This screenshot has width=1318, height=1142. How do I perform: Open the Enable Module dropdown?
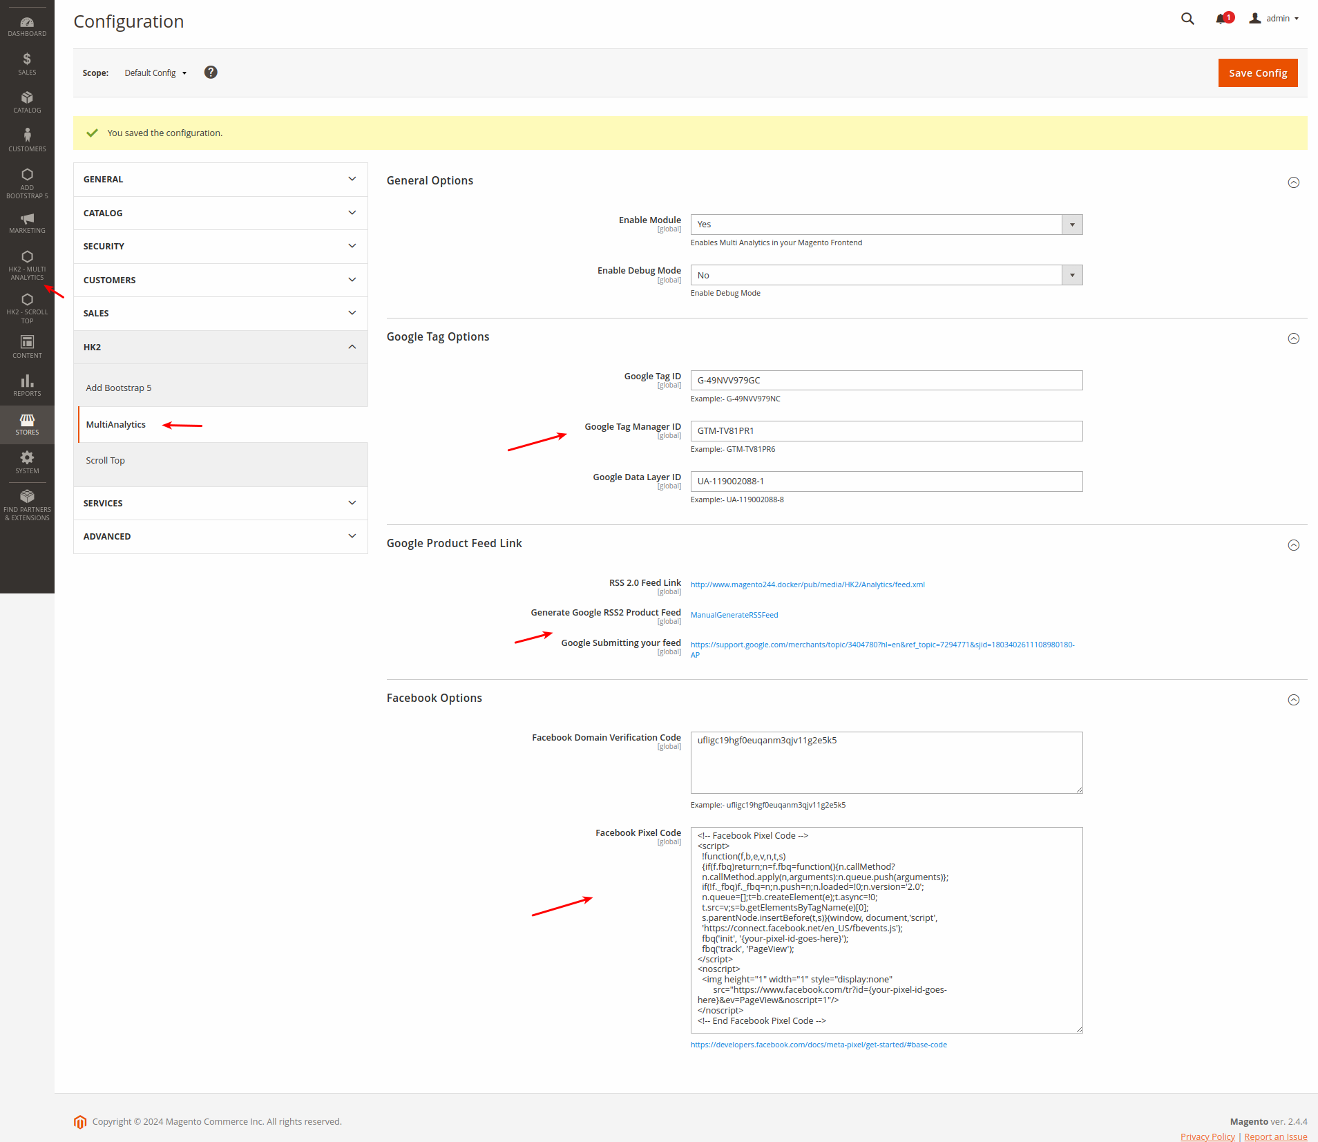click(886, 225)
